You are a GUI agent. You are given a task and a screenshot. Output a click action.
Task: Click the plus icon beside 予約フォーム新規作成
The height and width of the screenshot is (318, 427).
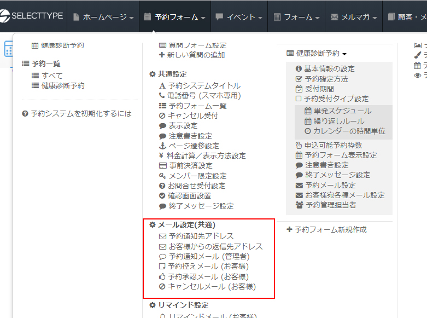pos(289,229)
